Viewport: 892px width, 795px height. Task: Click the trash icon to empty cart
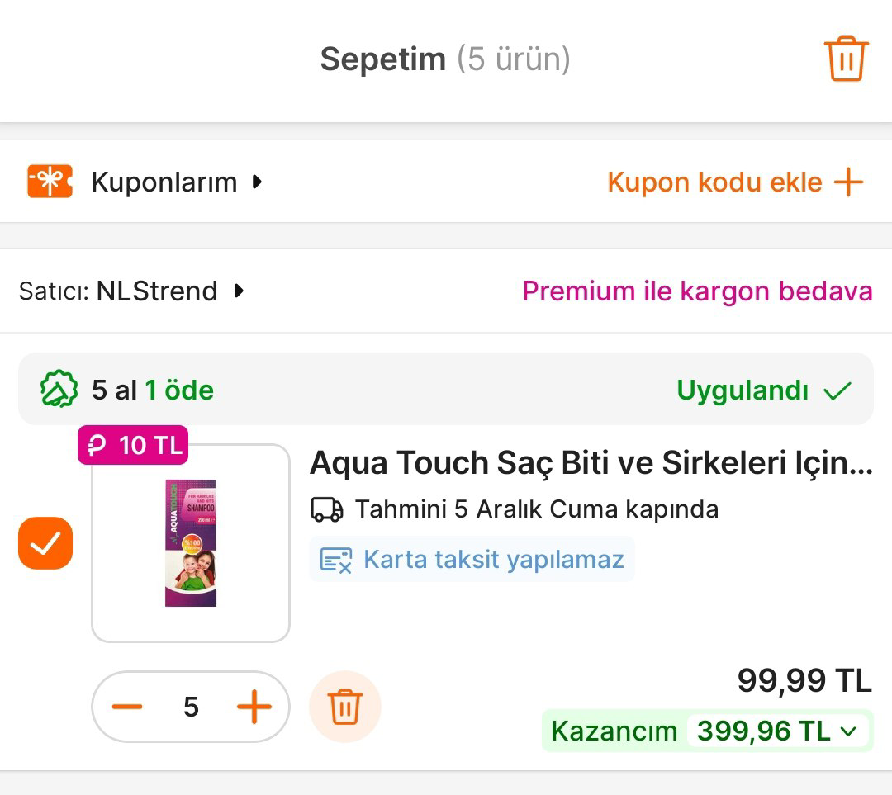(846, 59)
